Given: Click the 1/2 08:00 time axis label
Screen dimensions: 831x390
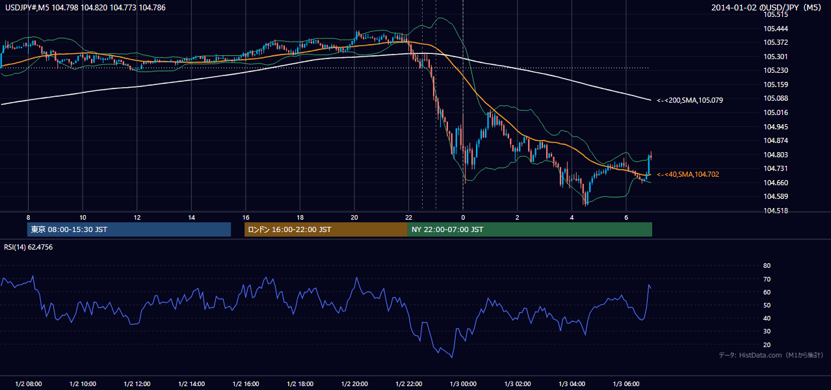Looking at the screenshot, I should point(28,384).
